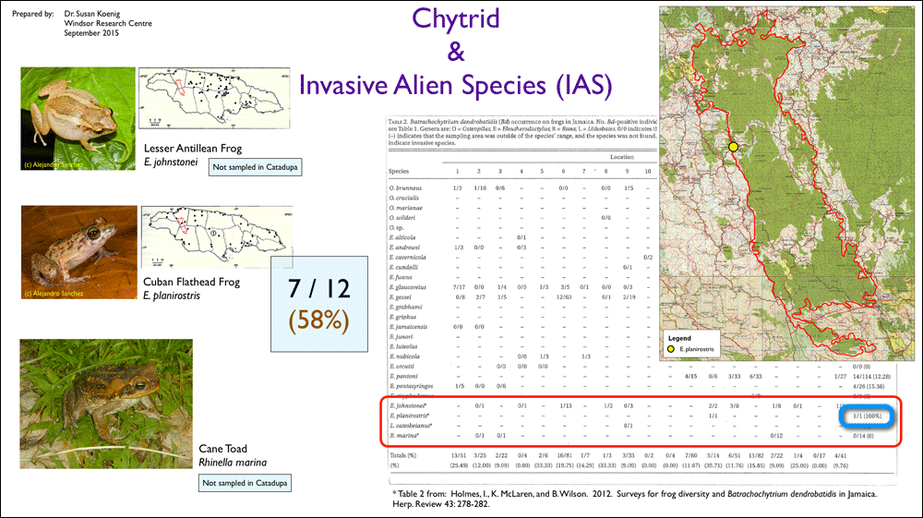Click the yellow circle in the map legend
Viewport: 923px width, 518px height.
tap(670, 350)
